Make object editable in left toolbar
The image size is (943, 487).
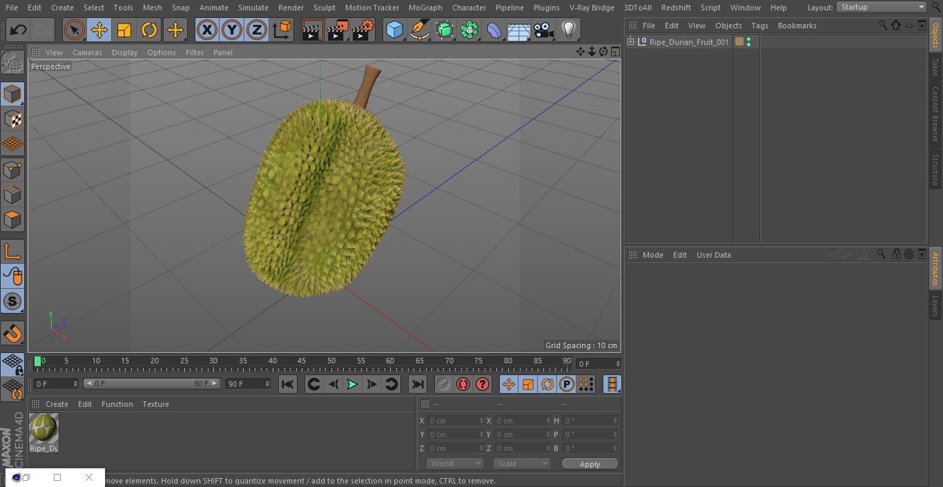(12, 63)
